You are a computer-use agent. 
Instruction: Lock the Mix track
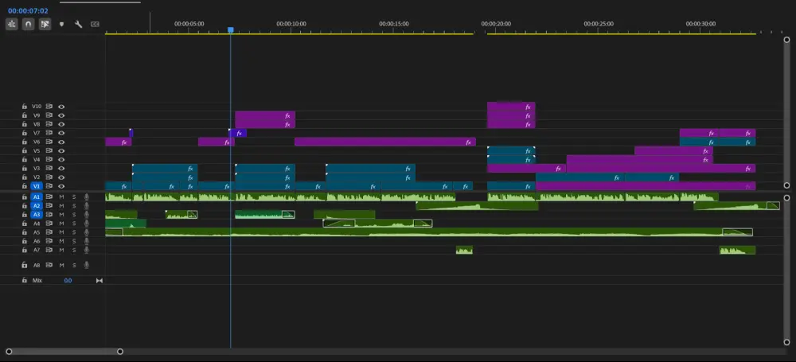[25, 280]
